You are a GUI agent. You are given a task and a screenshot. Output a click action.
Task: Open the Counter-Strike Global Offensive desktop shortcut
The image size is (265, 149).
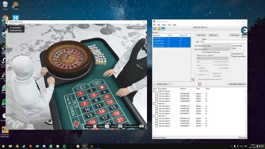click(5, 132)
